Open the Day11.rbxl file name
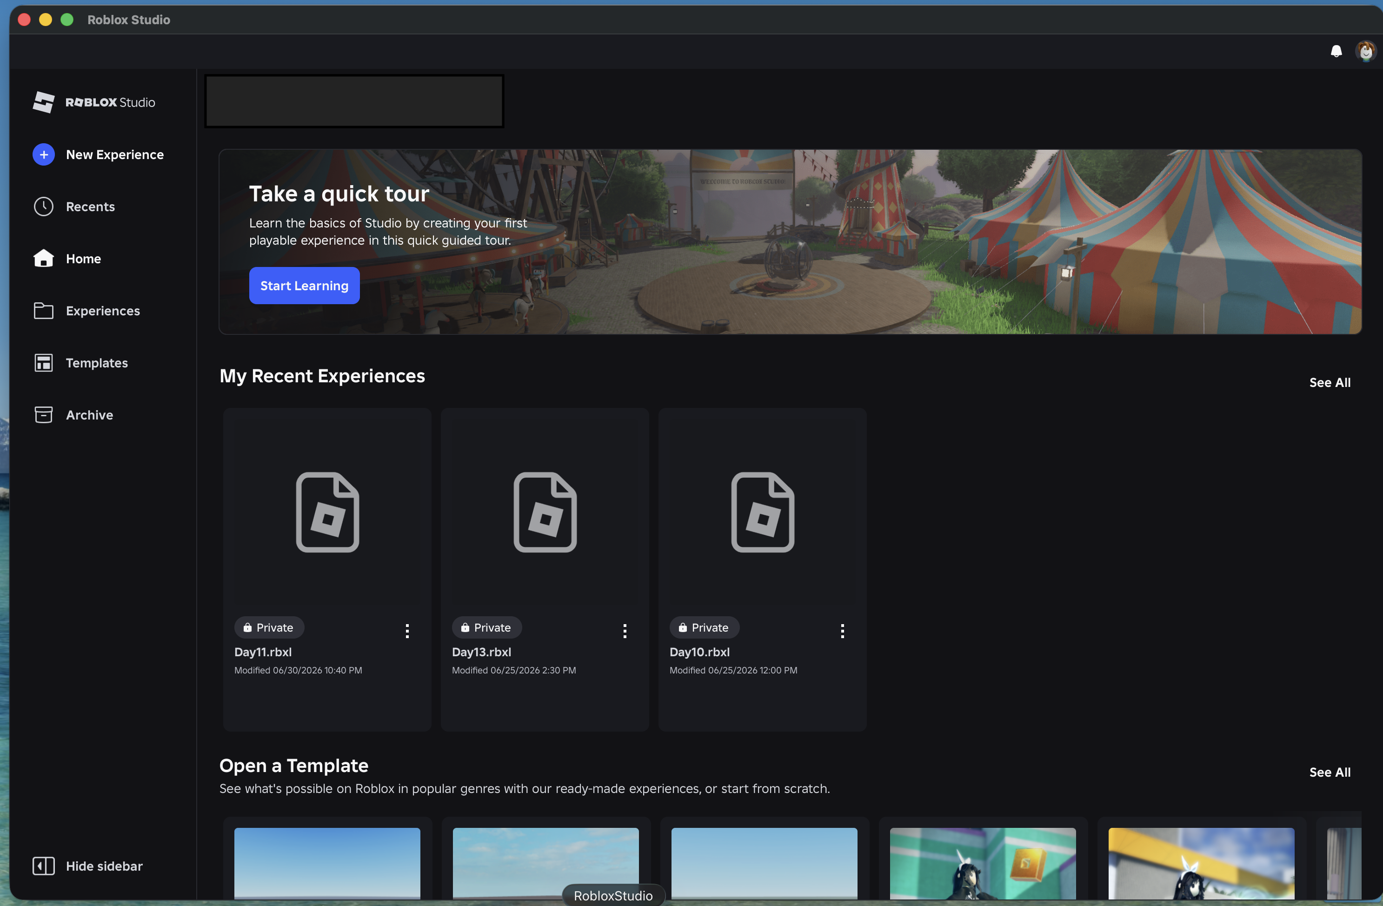Viewport: 1383px width, 906px height. point(263,652)
